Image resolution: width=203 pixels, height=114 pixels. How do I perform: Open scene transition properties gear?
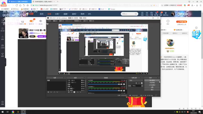coord(142,83)
